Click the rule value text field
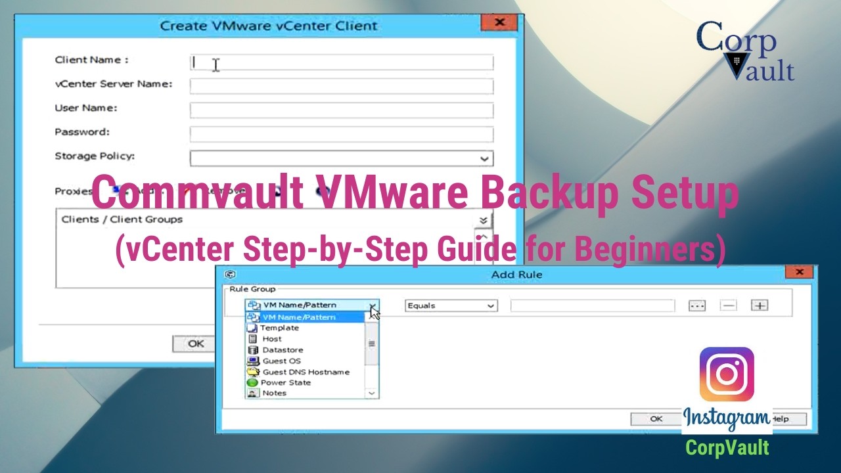Image resolution: width=841 pixels, height=473 pixels. [593, 305]
